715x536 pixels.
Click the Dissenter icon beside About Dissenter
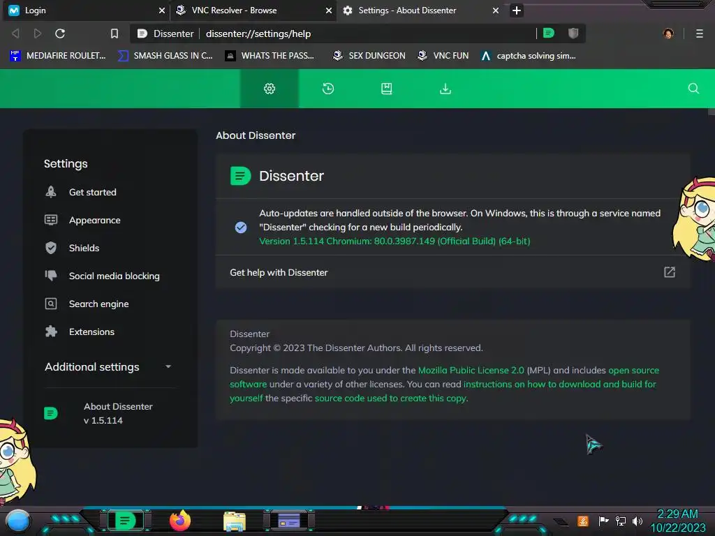coord(50,413)
